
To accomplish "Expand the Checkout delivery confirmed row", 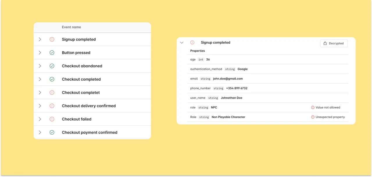I will (40, 106).
